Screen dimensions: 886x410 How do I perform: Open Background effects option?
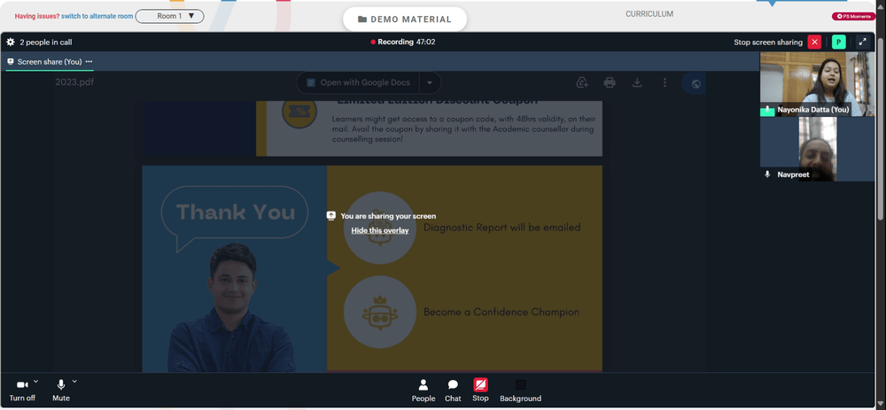[x=520, y=391]
